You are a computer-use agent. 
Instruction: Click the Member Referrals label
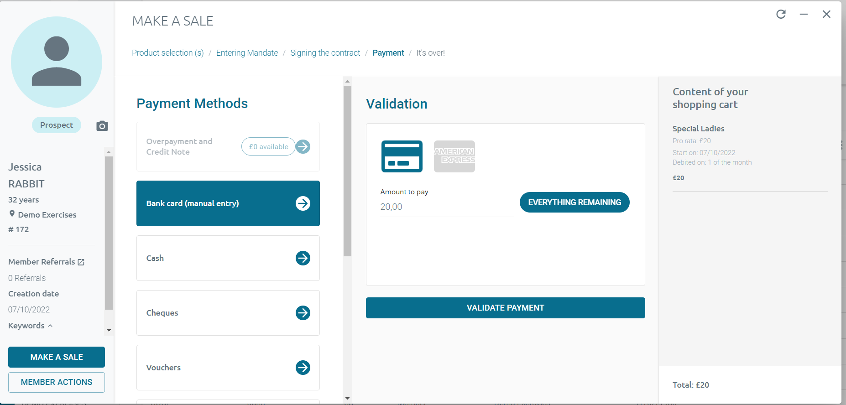pos(42,262)
